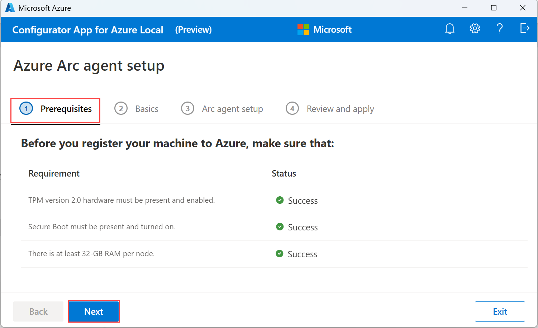Exit the configurator app
The height and width of the screenshot is (328, 538).
coord(500,311)
